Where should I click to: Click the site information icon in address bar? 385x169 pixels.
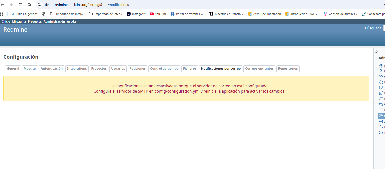point(40,5)
